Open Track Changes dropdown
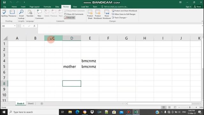This screenshot has height=115, width=204. (x=120, y=18)
